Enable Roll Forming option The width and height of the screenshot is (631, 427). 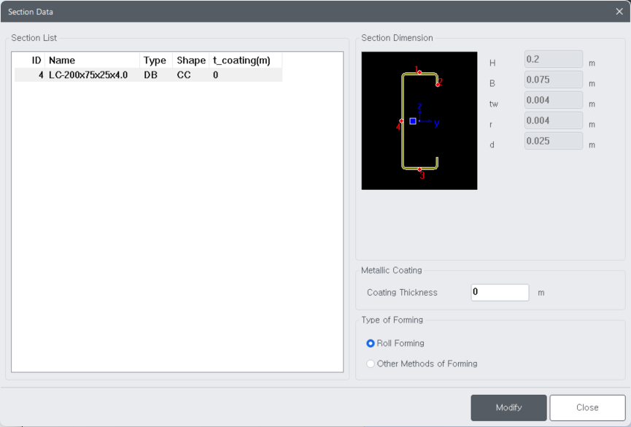(x=371, y=343)
